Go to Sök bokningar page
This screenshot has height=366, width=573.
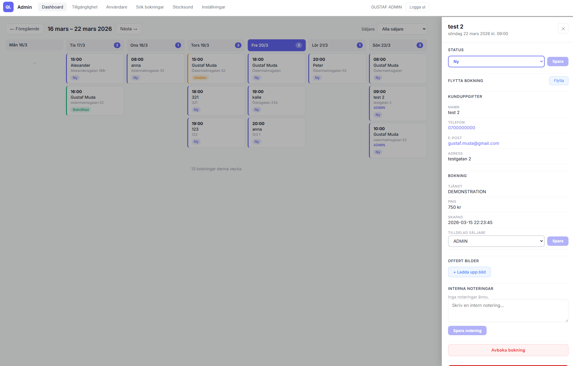150,7
